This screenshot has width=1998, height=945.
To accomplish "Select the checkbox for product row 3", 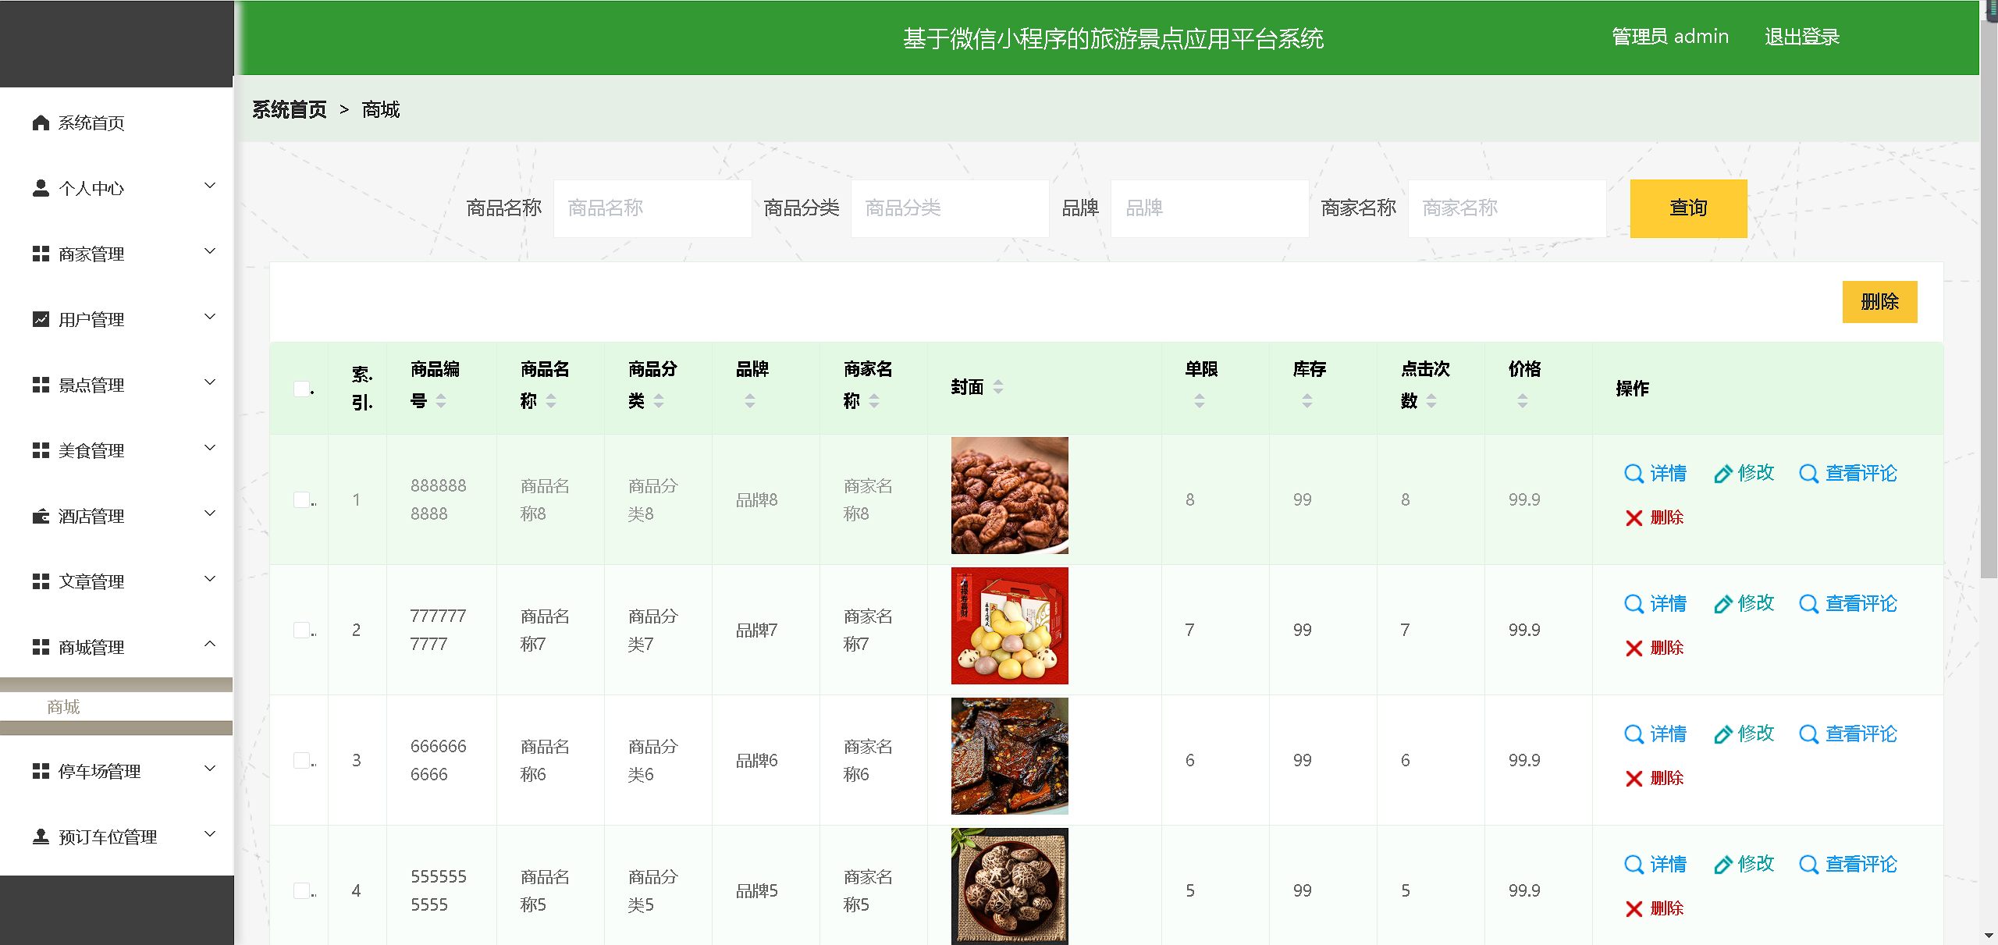I will coord(302,760).
